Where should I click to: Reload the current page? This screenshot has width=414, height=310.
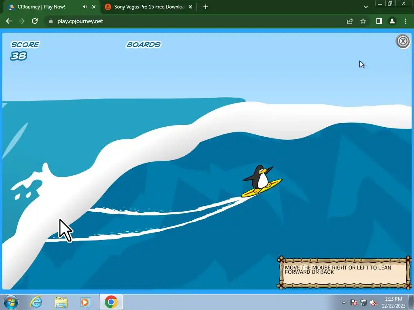click(x=35, y=21)
